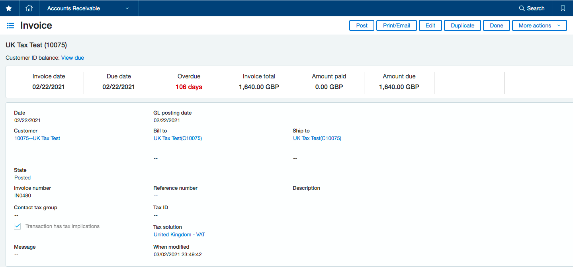Click the star favorites icon in the top bar

(9, 8)
